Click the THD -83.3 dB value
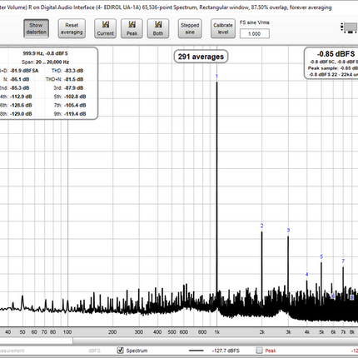This screenshot has height=358, width=358. tap(74, 71)
